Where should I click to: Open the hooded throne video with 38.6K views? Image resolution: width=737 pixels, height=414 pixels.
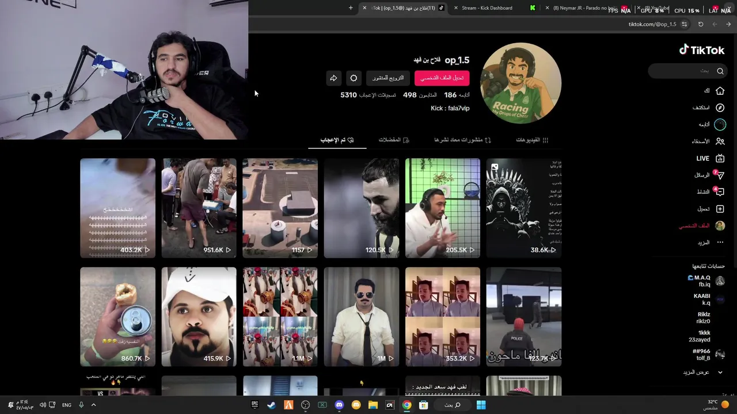[524, 208]
